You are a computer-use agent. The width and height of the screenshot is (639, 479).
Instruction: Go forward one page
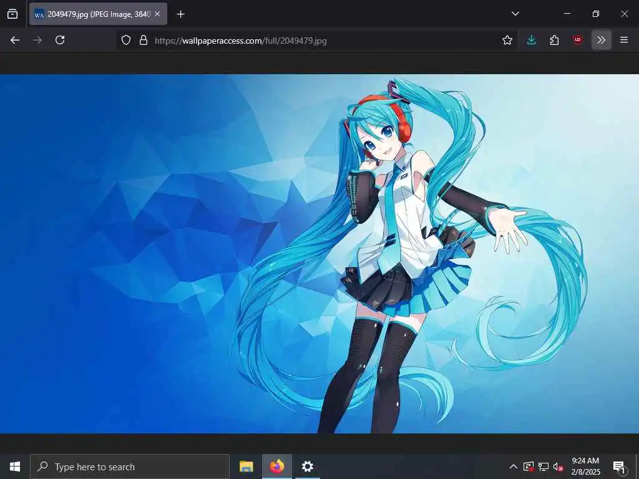click(x=37, y=40)
